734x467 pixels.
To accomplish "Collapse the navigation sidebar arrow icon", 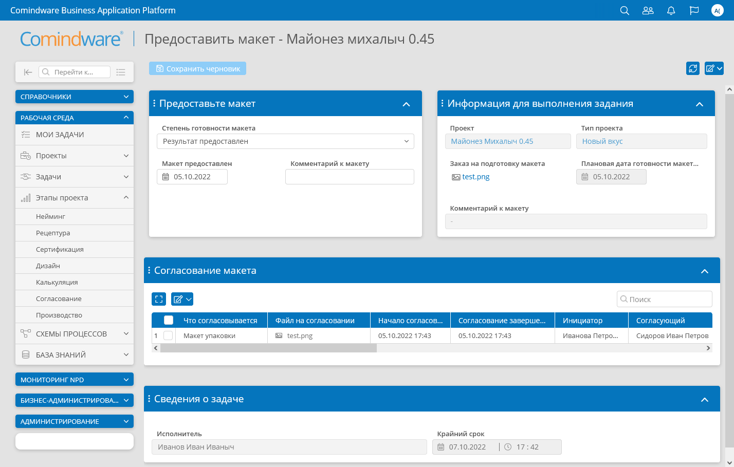I will click(x=28, y=72).
